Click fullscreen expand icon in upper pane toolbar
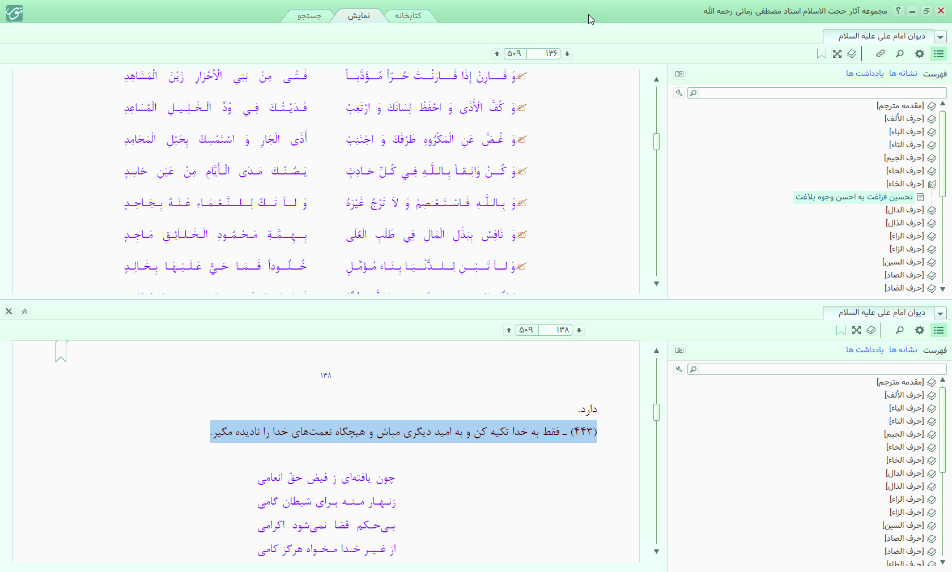952x572 pixels. click(837, 54)
